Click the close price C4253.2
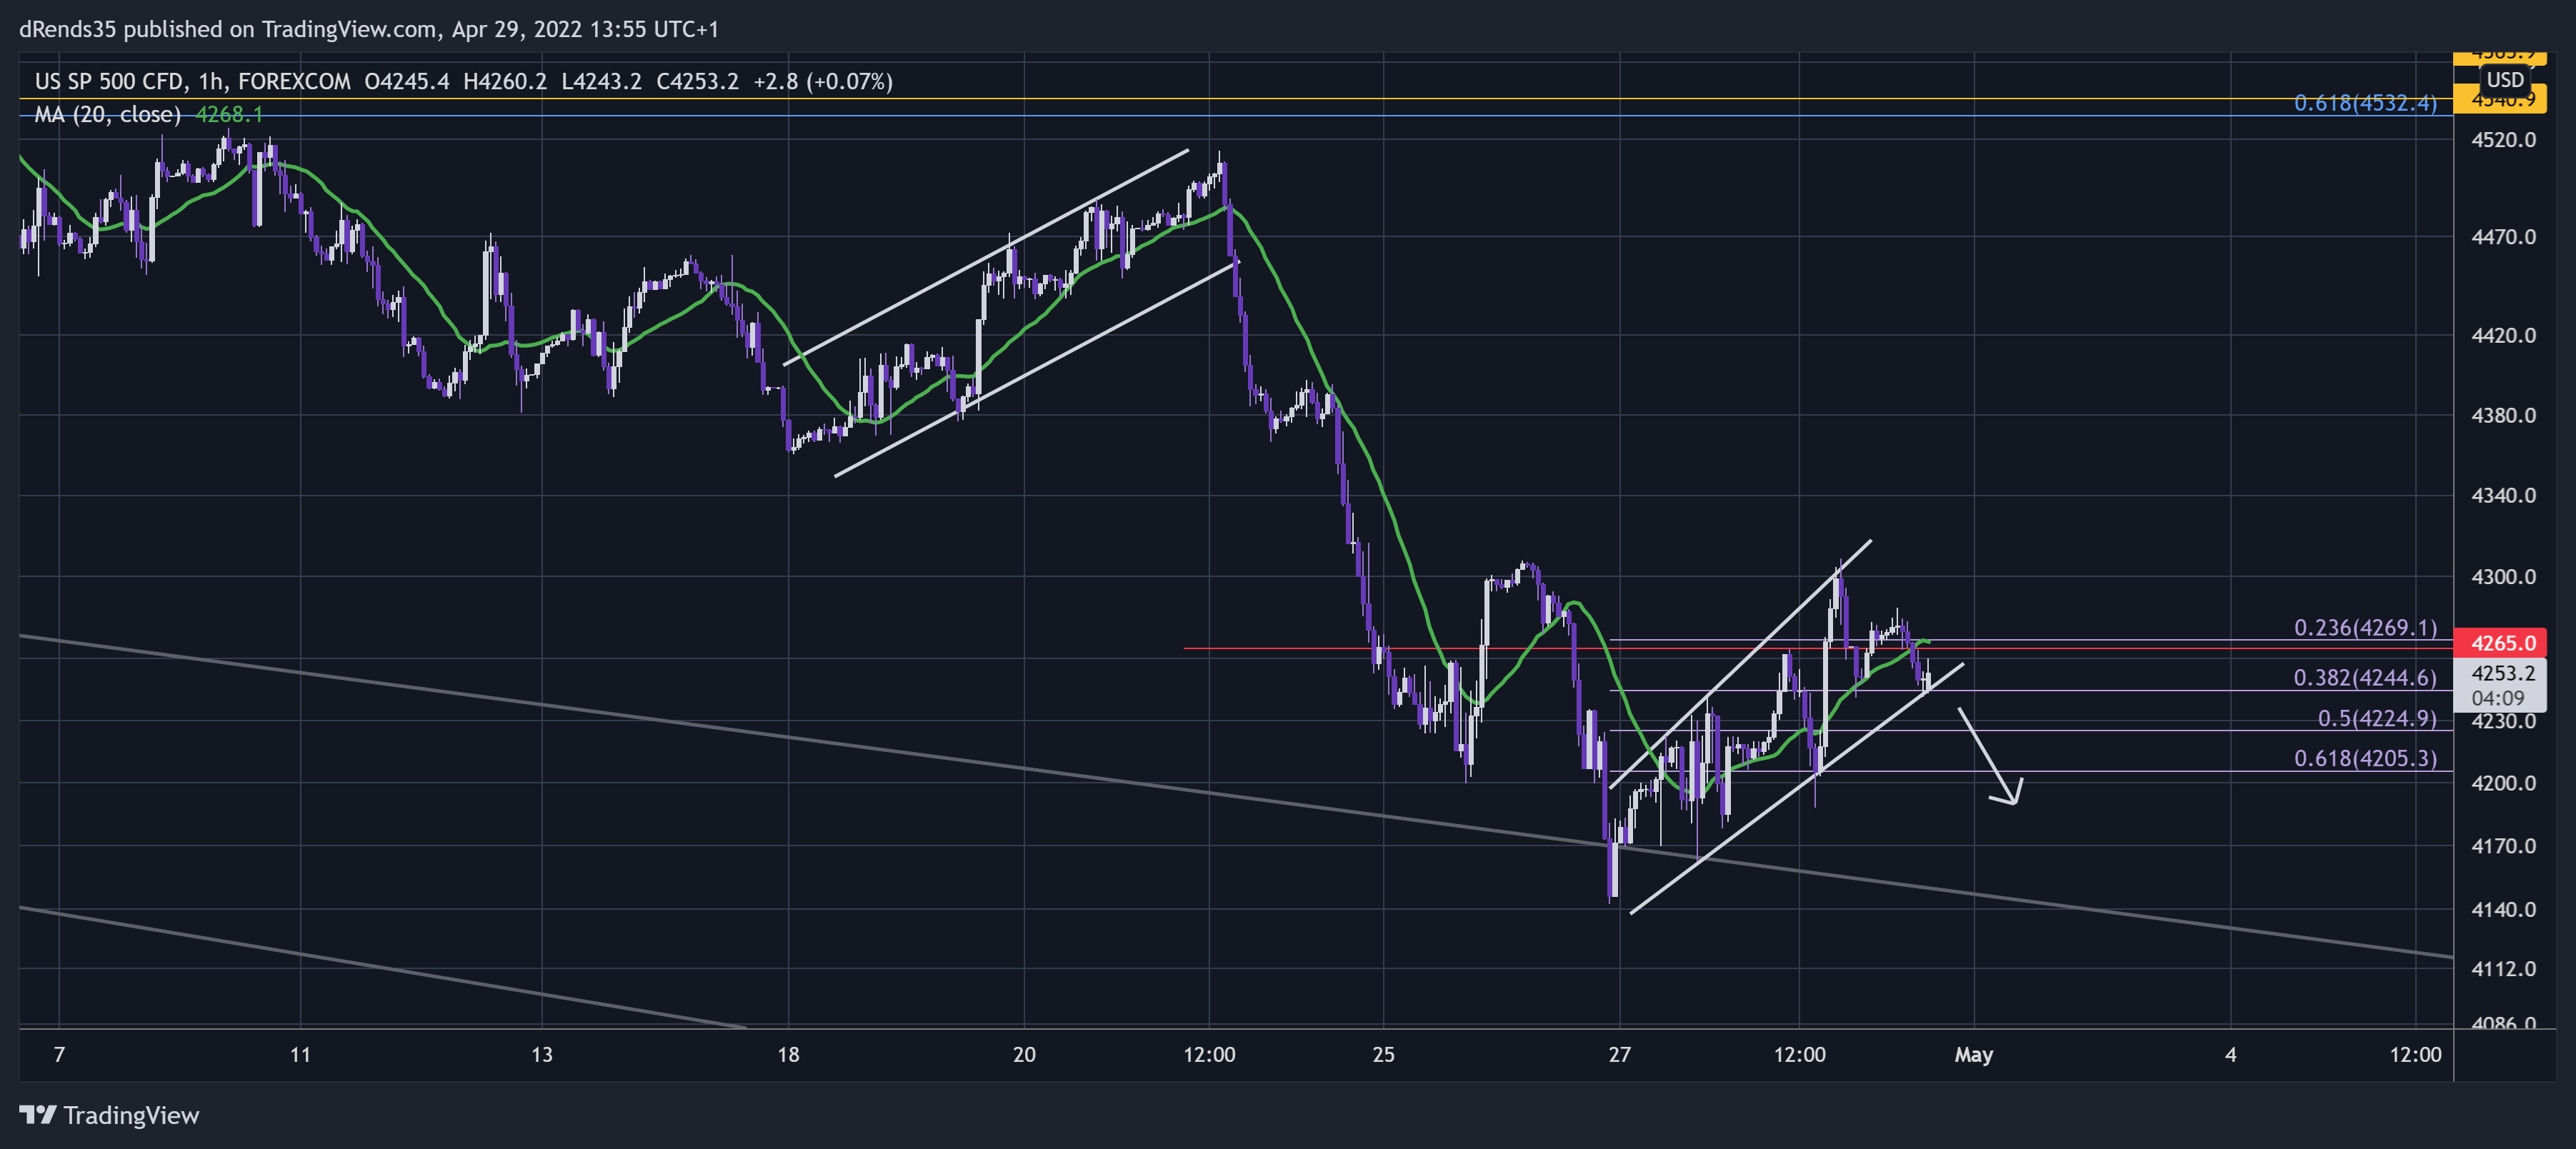Screen dimensions: 2576x1149 point(697,81)
